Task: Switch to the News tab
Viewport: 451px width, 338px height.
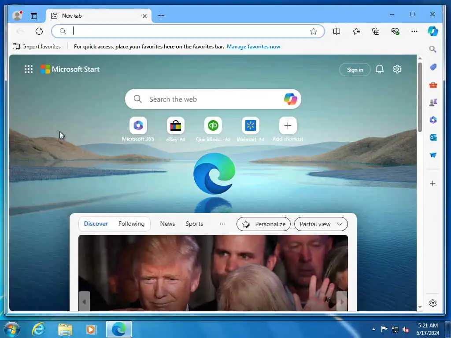Action: pos(167,224)
